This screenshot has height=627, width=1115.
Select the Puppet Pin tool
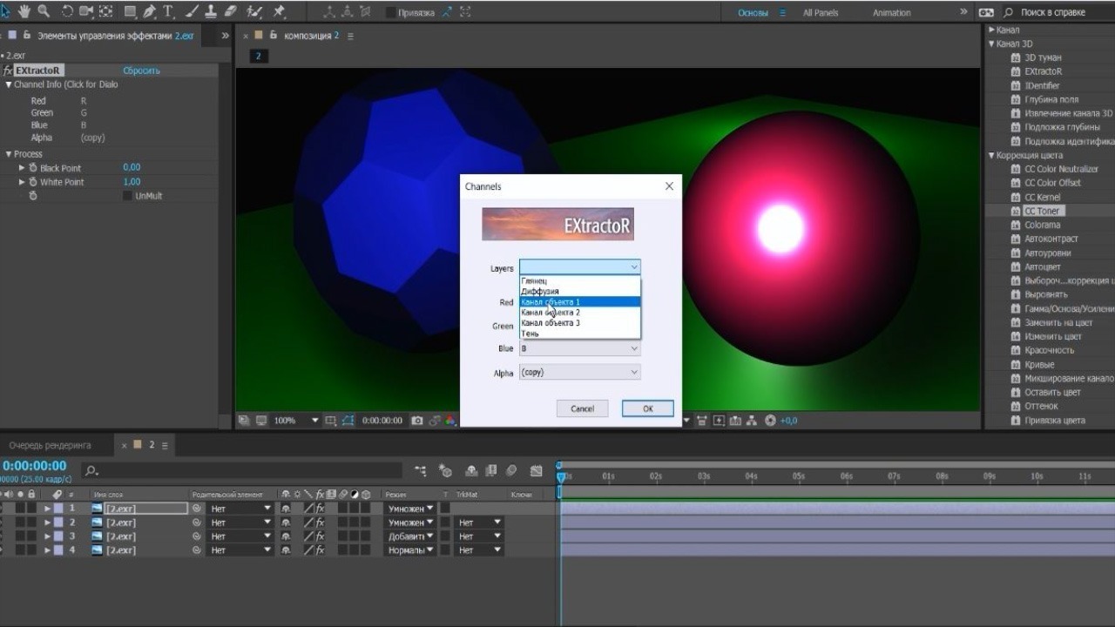279,11
